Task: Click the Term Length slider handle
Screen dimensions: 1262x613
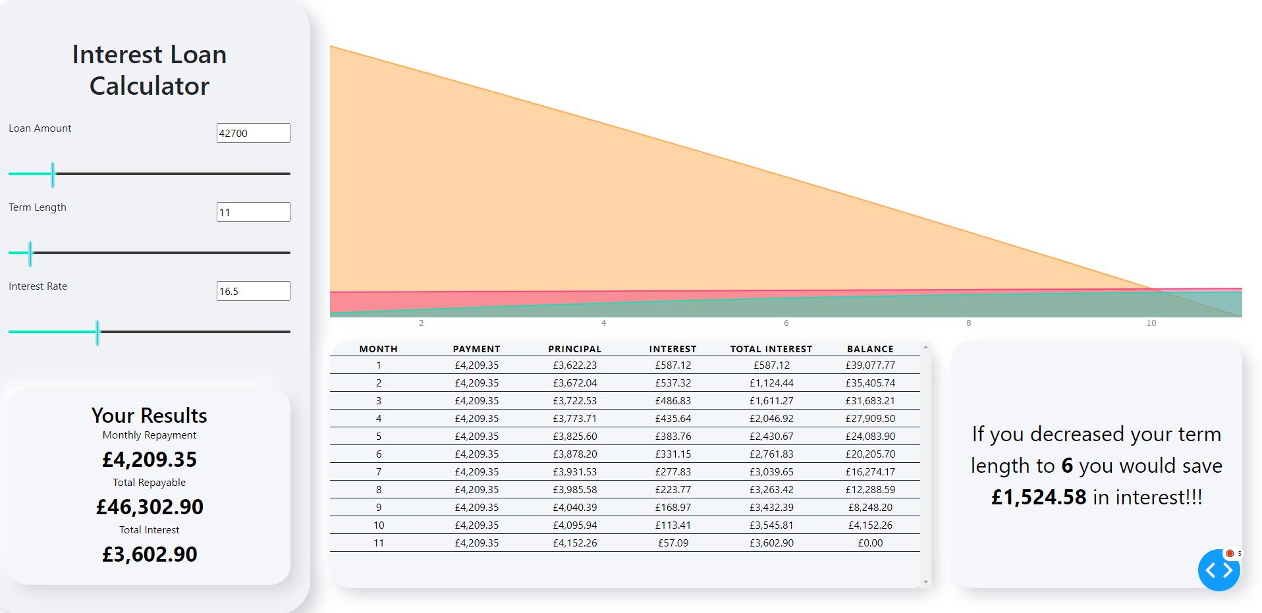Action: coord(30,253)
